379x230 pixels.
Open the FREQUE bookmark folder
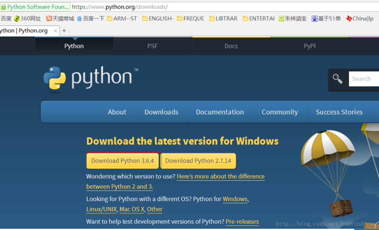[190, 19]
